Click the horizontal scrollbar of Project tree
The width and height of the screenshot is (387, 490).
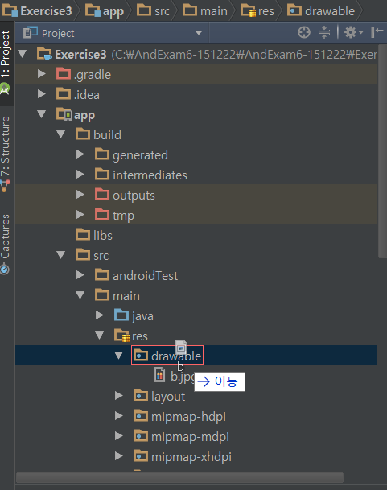coord(179,477)
